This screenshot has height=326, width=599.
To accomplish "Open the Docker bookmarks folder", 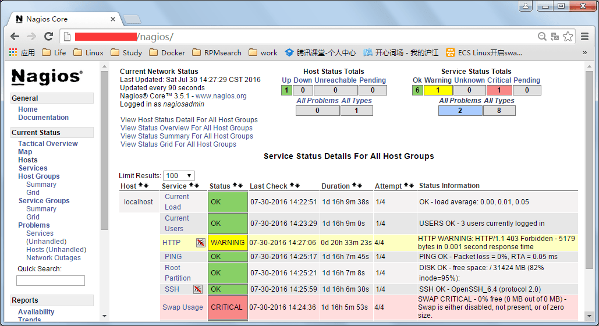I will click(167, 53).
